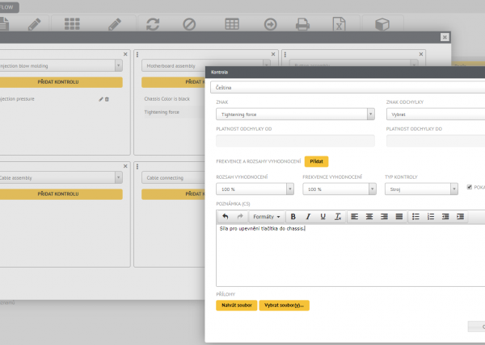Click the FLOW tab at top left

(x=7, y=7)
